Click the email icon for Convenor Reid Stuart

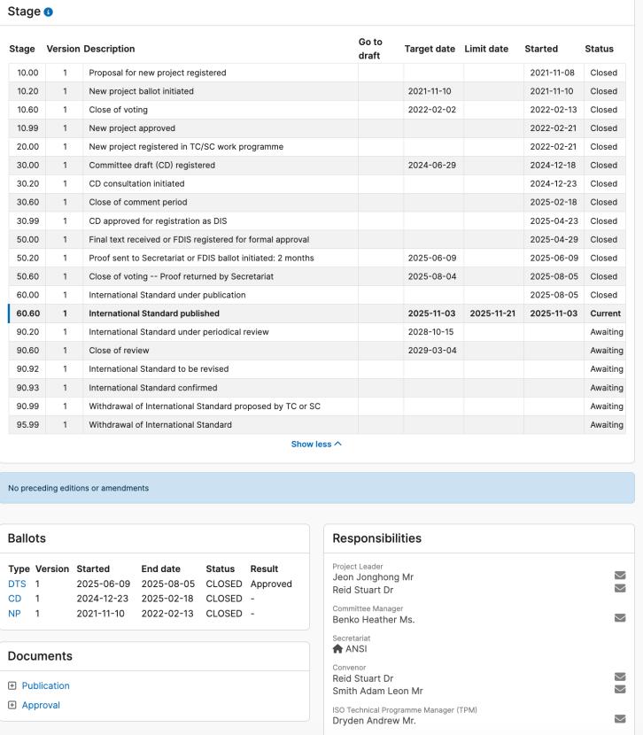620,677
